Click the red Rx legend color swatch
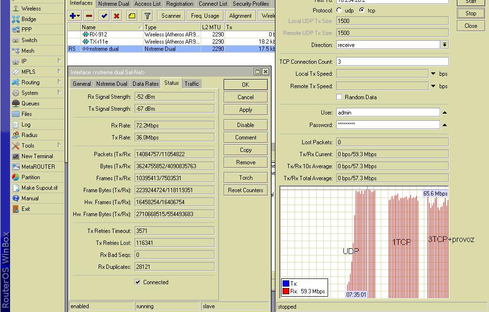This screenshot has width=489, height=312. pos(285,291)
